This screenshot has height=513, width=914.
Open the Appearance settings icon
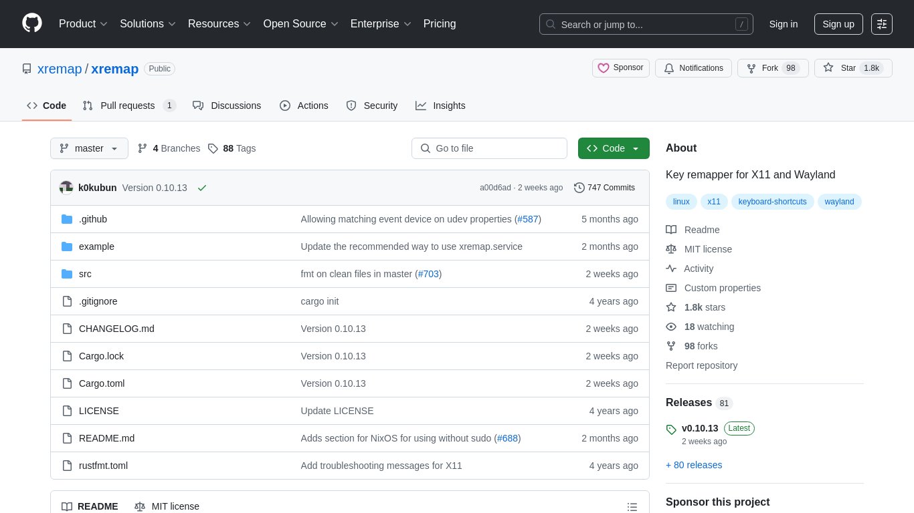tap(882, 24)
